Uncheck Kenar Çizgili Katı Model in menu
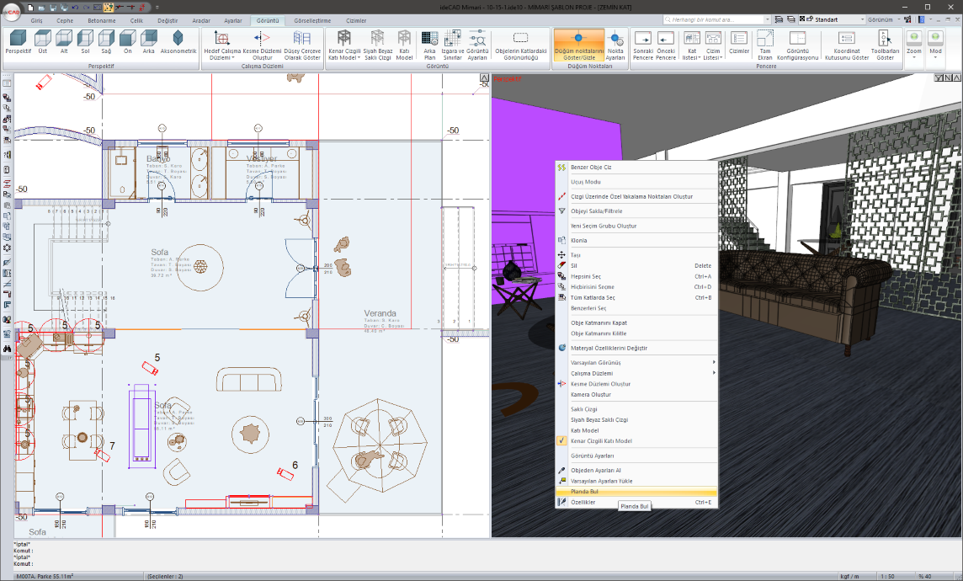This screenshot has height=581, width=963. [601, 441]
